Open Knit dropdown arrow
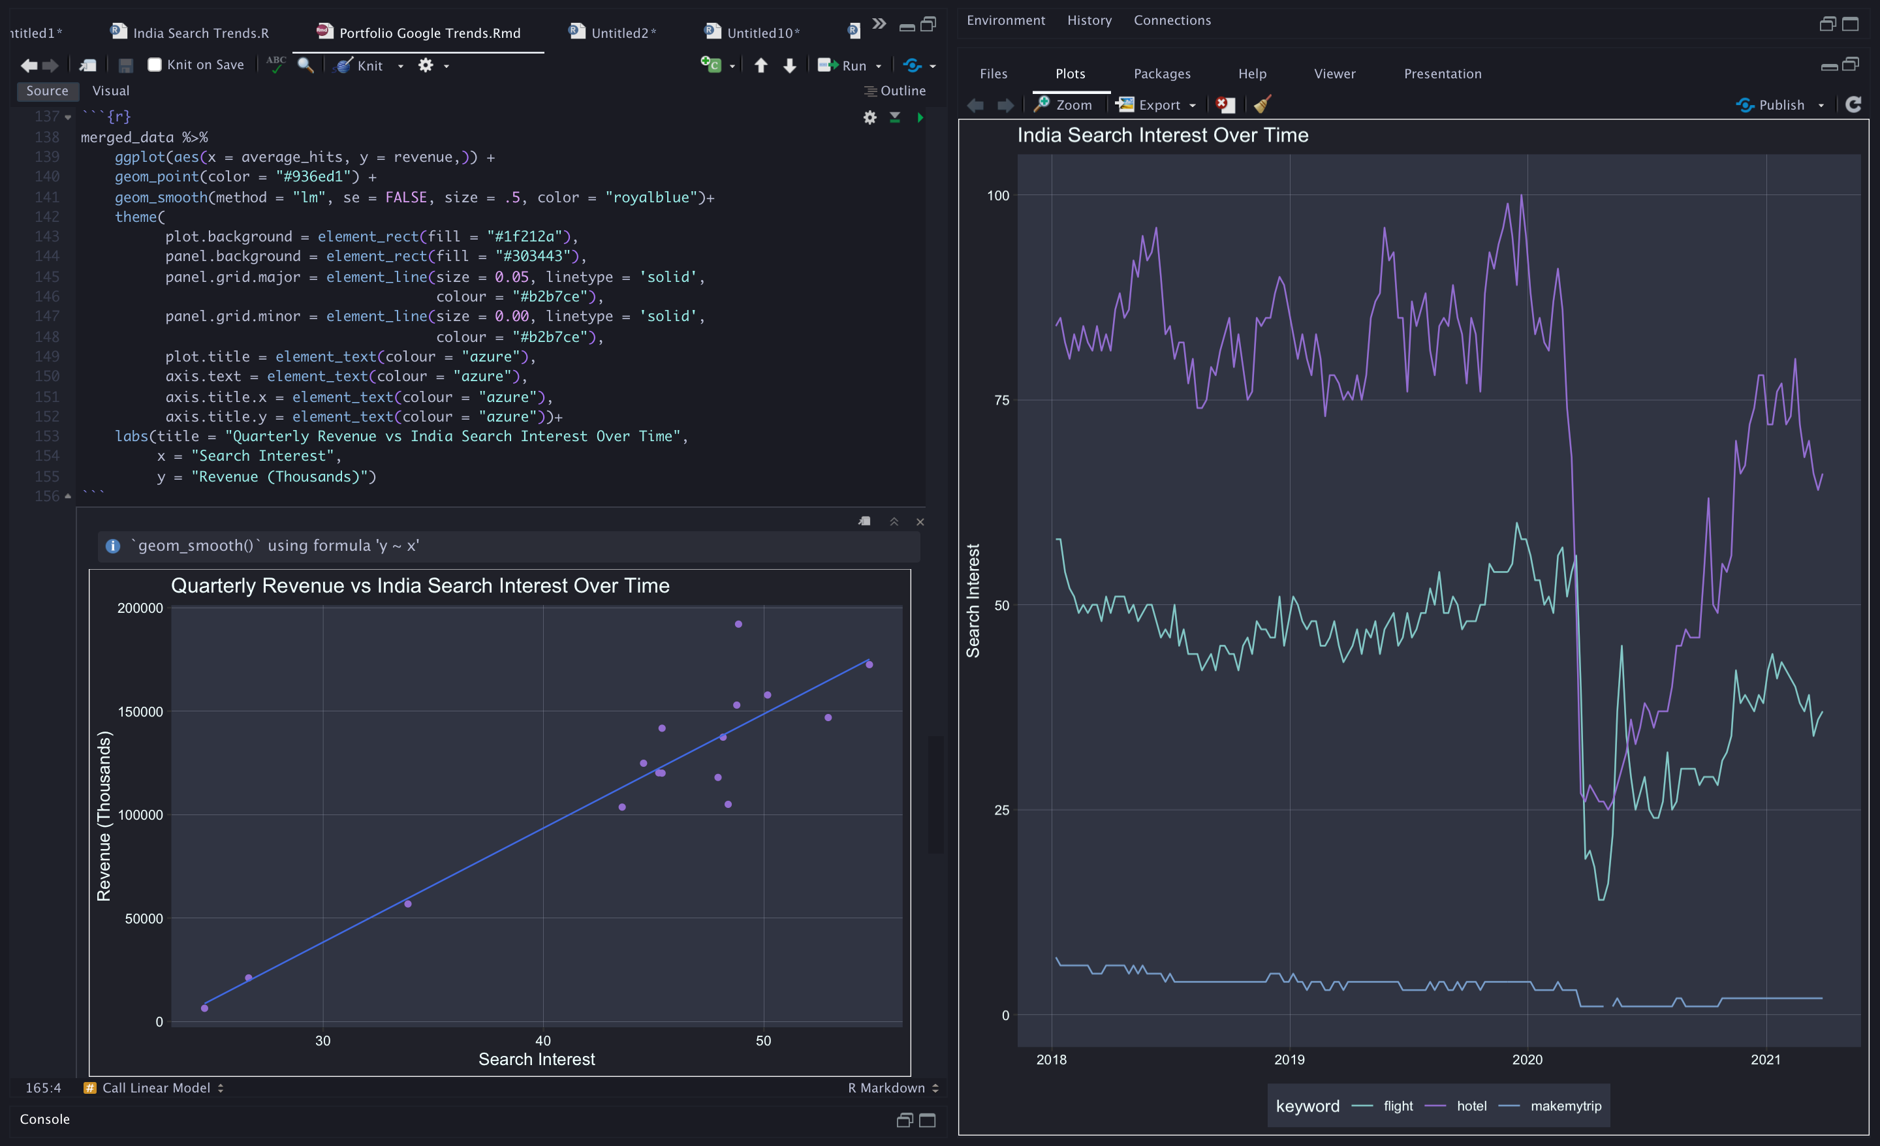This screenshot has height=1146, width=1880. (x=401, y=67)
